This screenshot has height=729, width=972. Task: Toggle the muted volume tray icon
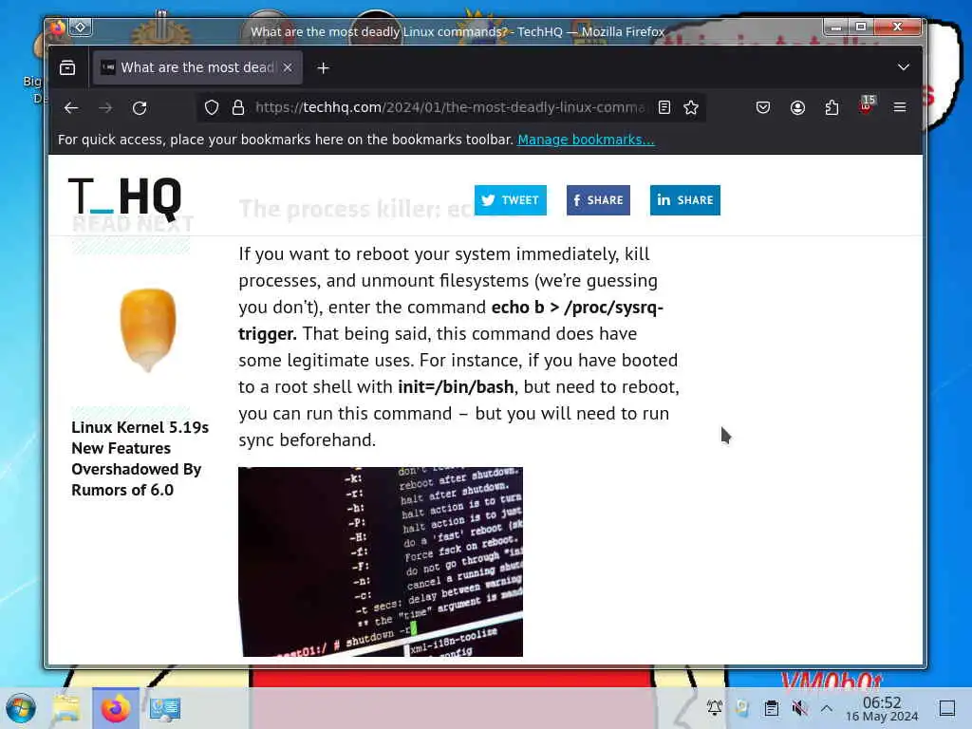[799, 707]
